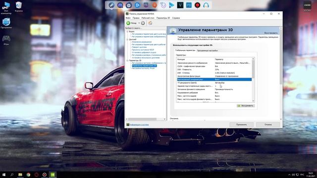This screenshot has height=178, width=317.
Task: Open the "Игры" gamepad desktop icon
Action: pos(6,40)
